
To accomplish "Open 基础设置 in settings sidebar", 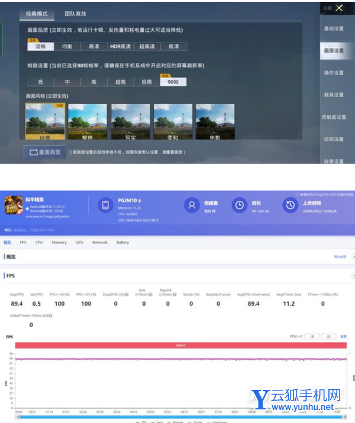I will pyautogui.click(x=334, y=28).
